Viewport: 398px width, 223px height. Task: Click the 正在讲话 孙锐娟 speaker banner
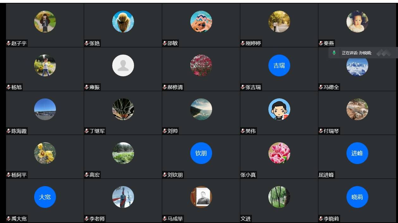coord(363,53)
